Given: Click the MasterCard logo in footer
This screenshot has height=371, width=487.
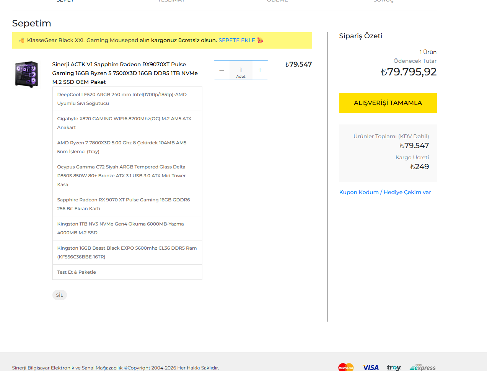Looking at the screenshot, I should coord(346,368).
